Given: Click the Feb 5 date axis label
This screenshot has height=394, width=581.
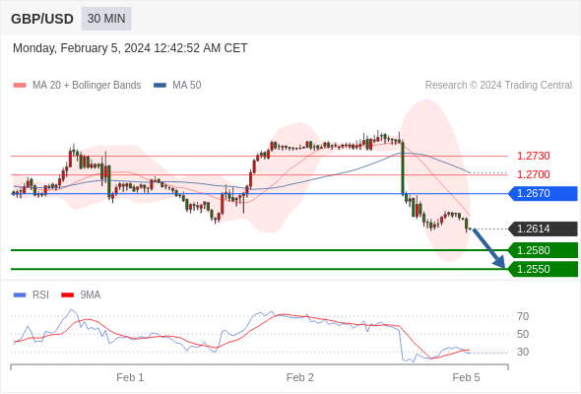Looking at the screenshot, I should pyautogui.click(x=466, y=377).
